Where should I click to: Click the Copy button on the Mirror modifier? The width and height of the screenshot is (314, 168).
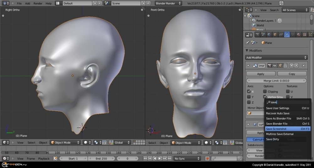292,74
